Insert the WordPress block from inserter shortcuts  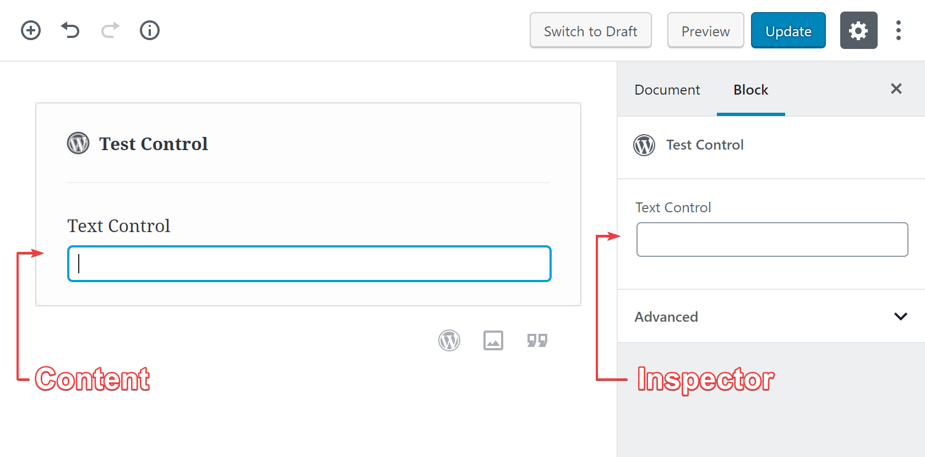coord(449,340)
